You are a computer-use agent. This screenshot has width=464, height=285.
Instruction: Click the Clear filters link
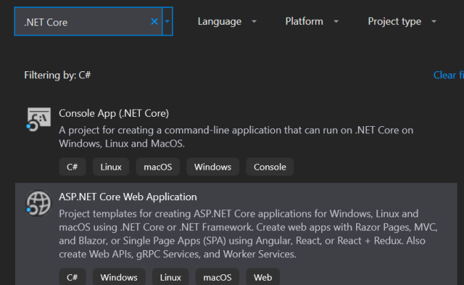pos(448,75)
